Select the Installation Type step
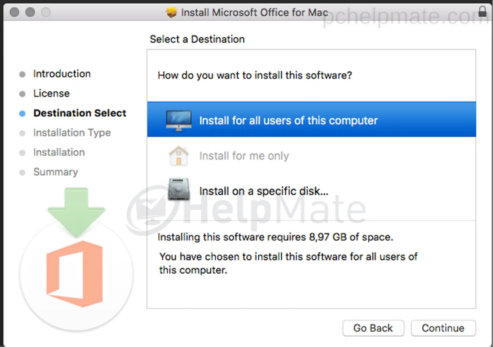 click(72, 133)
